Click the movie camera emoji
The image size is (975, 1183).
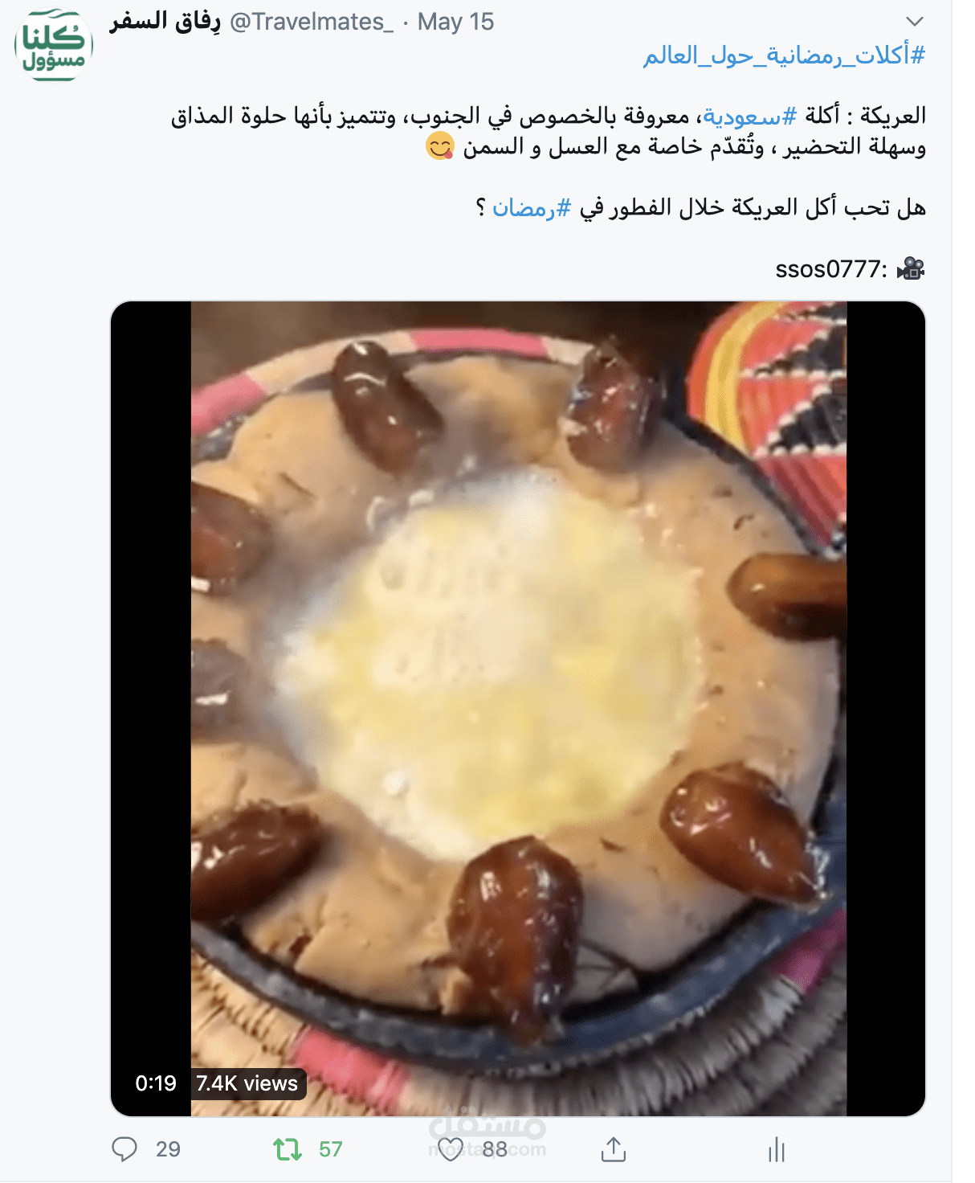pyautogui.click(x=911, y=268)
